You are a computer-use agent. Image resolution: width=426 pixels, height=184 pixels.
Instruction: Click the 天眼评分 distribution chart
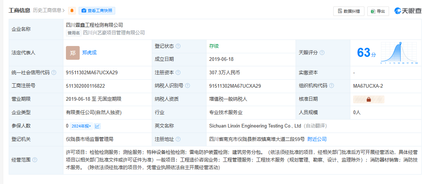pyautogui.click(x=398, y=53)
